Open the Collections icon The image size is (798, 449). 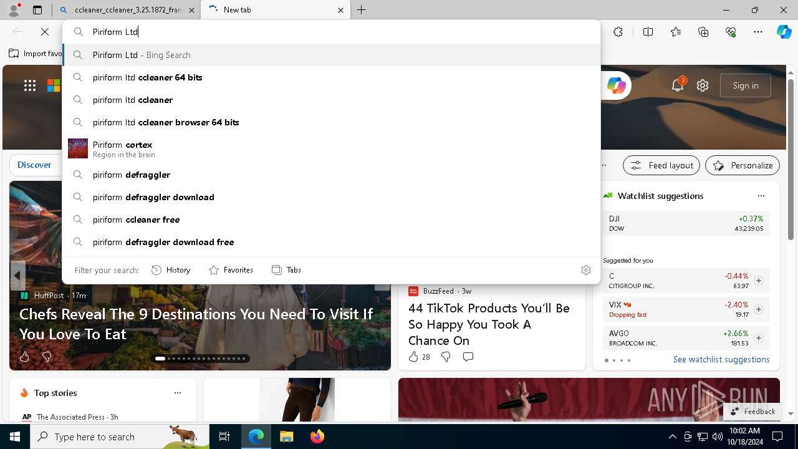[703, 32]
